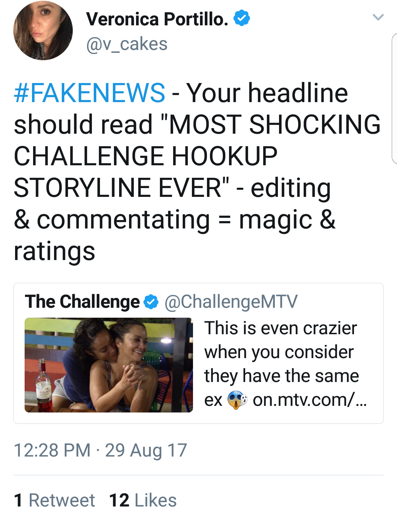Follow the on.mtv.com link

(310, 400)
